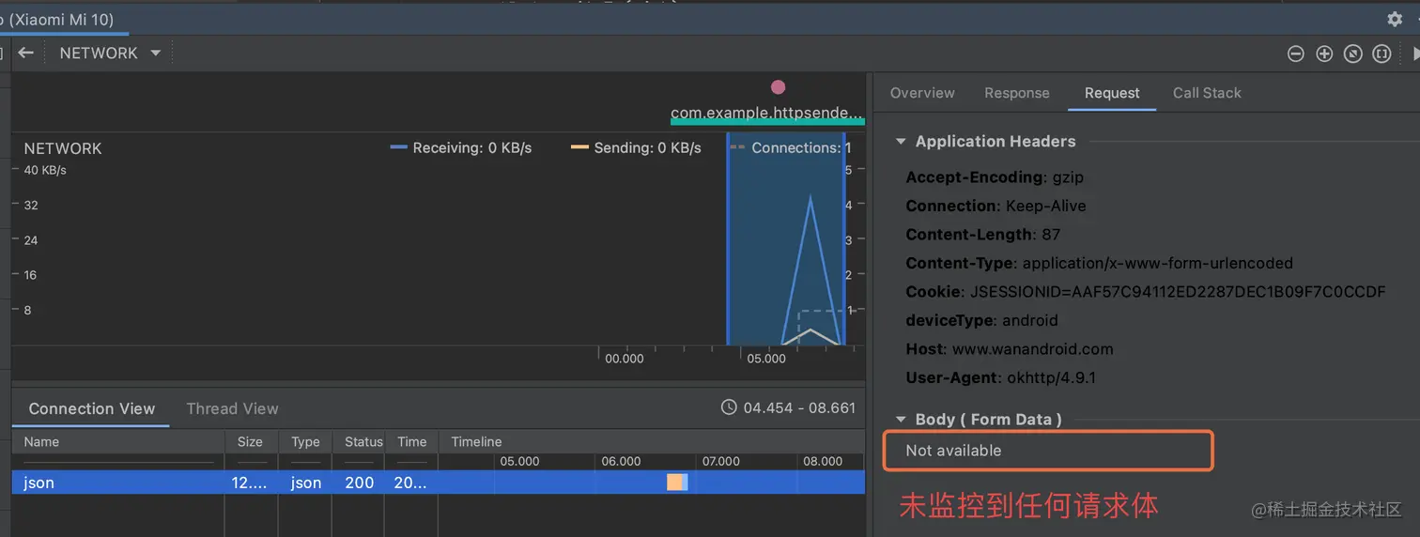This screenshot has width=1420, height=537.
Task: Click the Content-Type header line
Action: click(1099, 263)
